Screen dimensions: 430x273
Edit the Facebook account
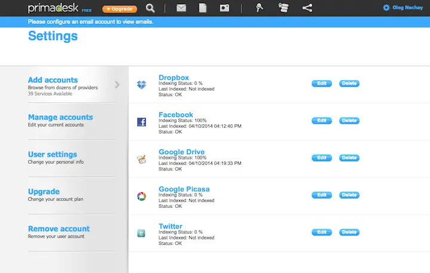point(322,121)
